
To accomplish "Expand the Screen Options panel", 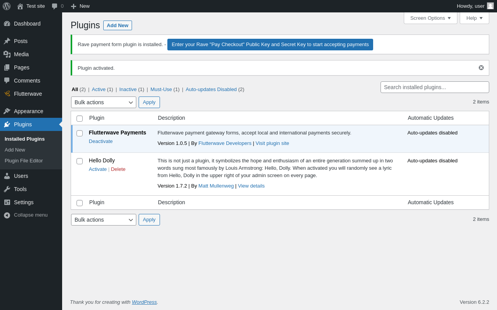I will pyautogui.click(x=430, y=18).
